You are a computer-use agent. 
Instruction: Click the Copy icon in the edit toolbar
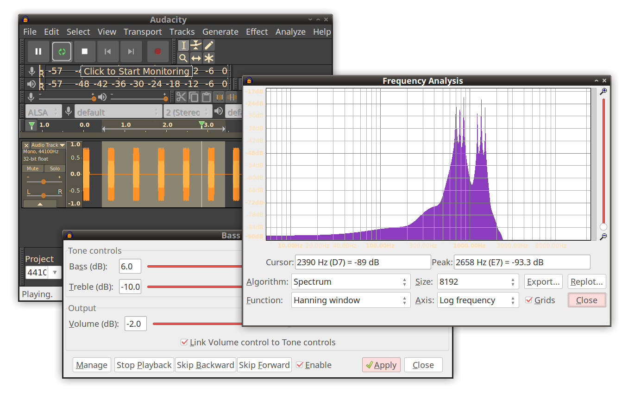point(194,97)
